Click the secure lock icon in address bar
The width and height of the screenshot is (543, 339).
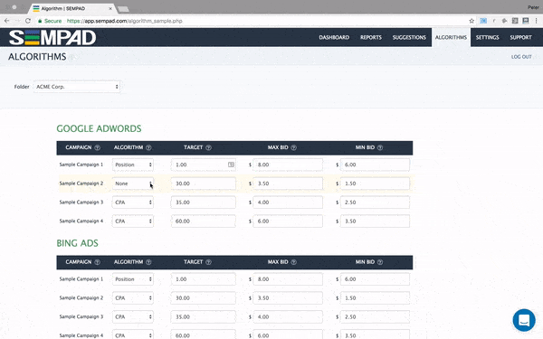point(40,21)
